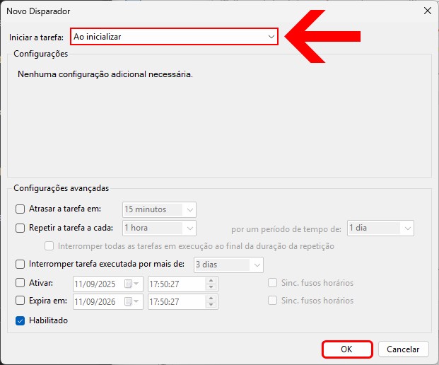Decrease the Ativar time with the down arrow
Viewport: 439px width, 365px height.
click(211, 287)
